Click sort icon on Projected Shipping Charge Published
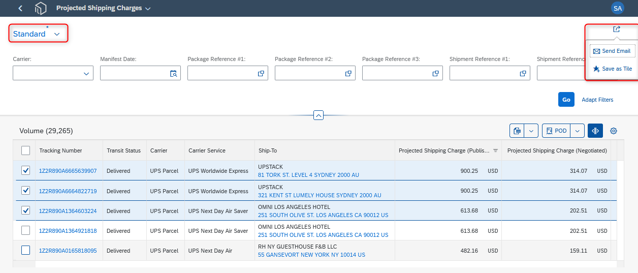 (x=495, y=150)
